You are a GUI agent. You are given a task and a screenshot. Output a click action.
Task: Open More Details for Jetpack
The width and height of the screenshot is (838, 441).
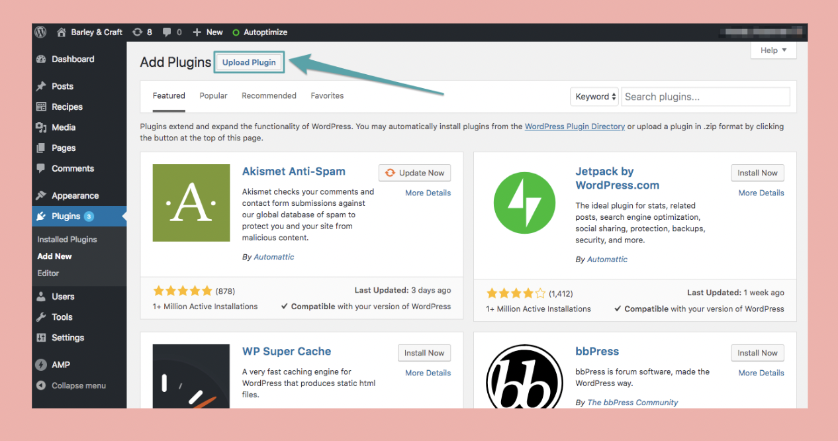tap(761, 193)
